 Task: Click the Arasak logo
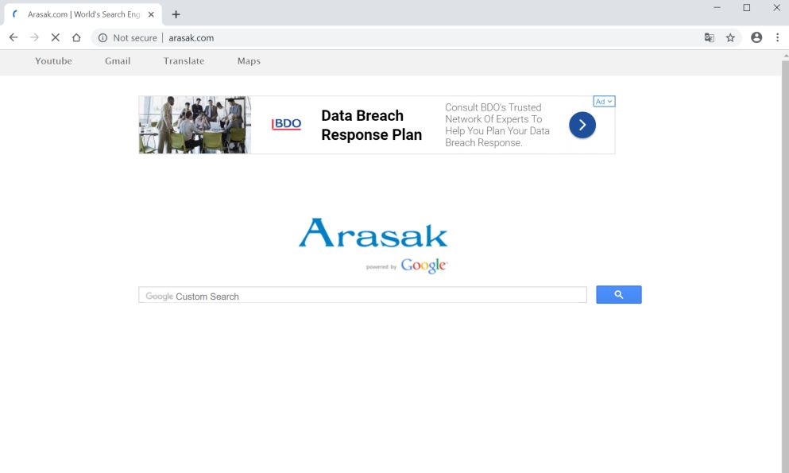pyautogui.click(x=373, y=233)
